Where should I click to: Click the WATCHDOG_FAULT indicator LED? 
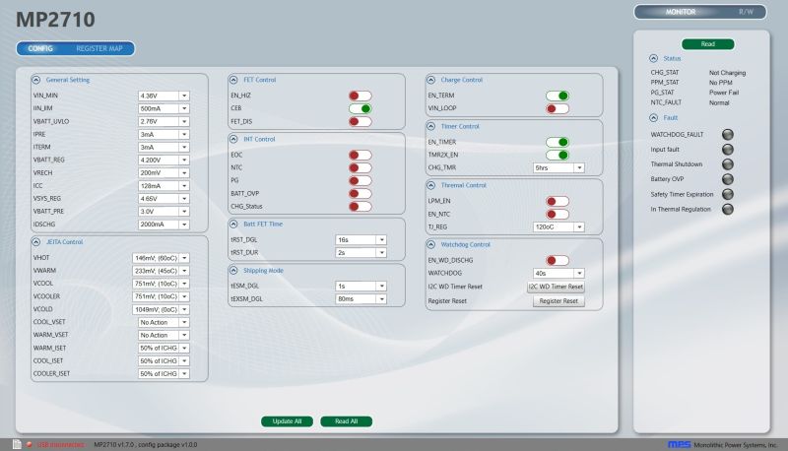point(728,134)
